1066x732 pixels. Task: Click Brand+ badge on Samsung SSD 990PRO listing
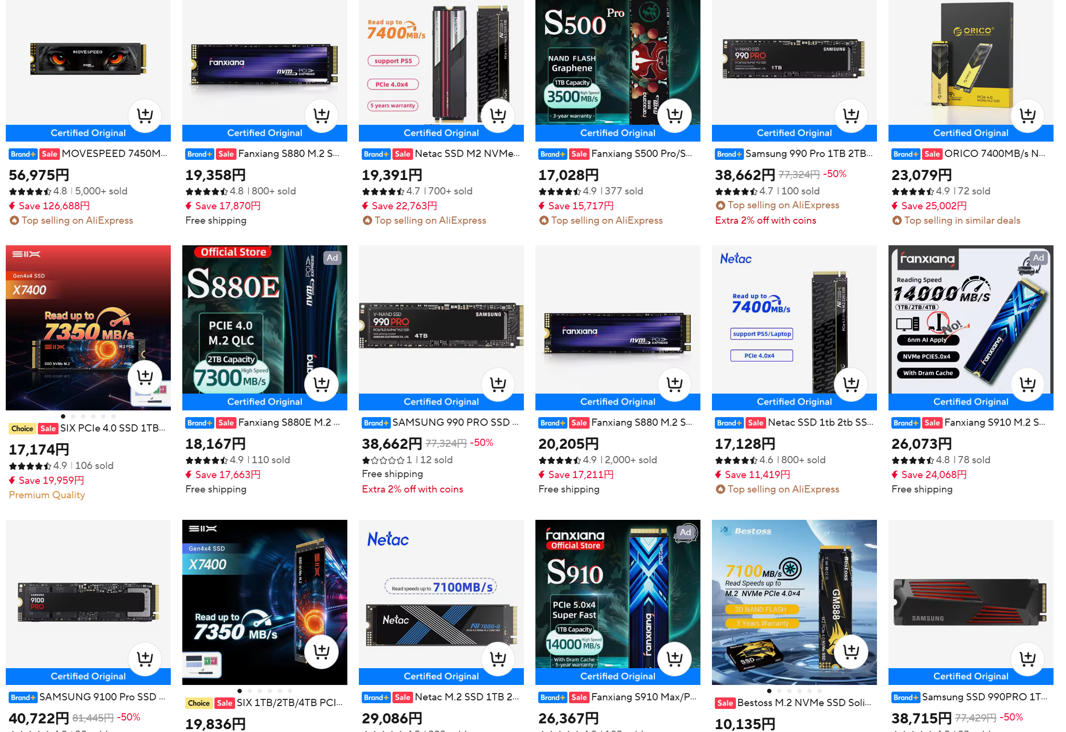tap(906, 697)
